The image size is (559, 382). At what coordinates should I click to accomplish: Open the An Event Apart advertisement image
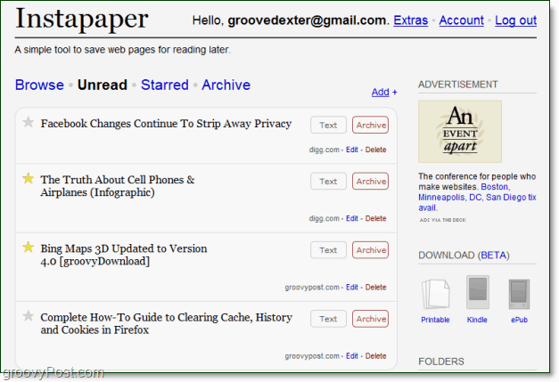point(460,132)
